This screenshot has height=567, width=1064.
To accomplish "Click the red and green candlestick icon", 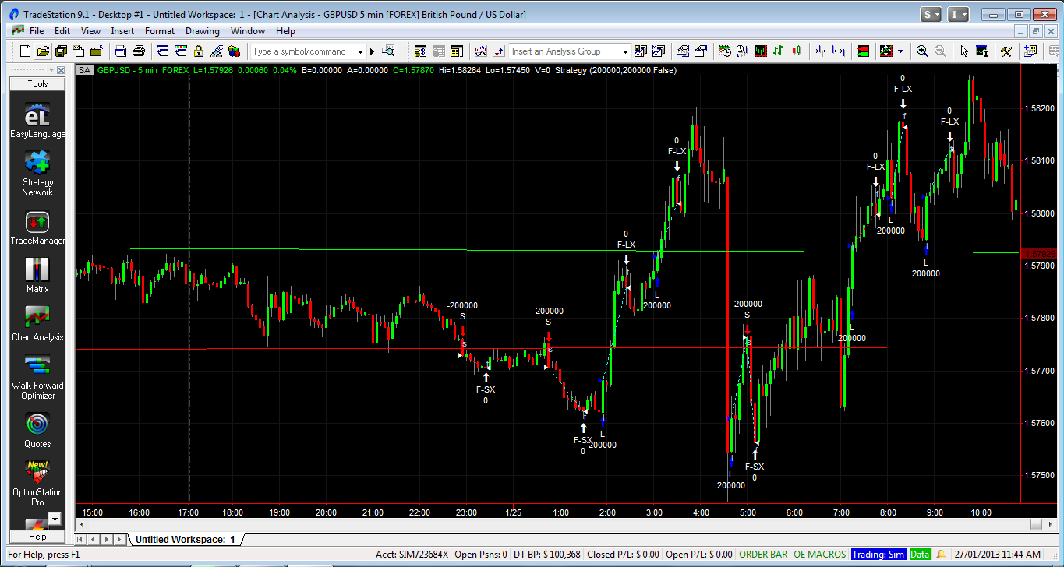I will point(796,51).
